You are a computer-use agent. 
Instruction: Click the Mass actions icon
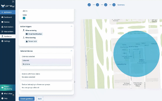(2, 32)
